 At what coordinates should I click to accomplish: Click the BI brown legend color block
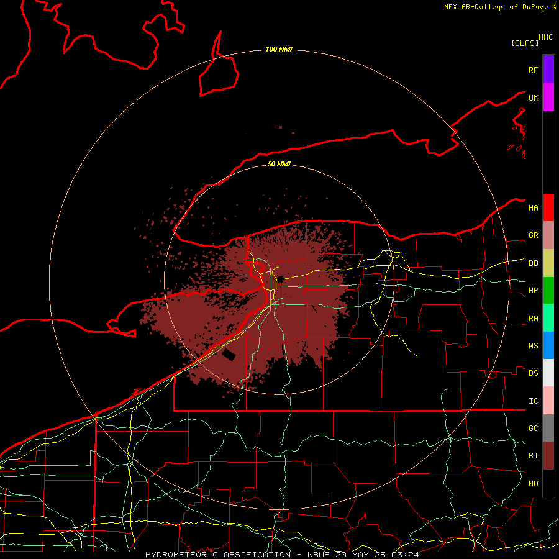coord(548,456)
